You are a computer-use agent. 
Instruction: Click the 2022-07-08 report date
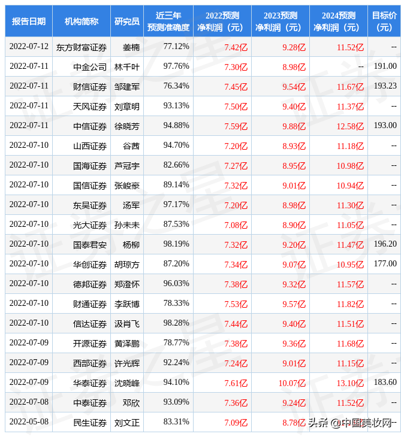tap(29, 402)
